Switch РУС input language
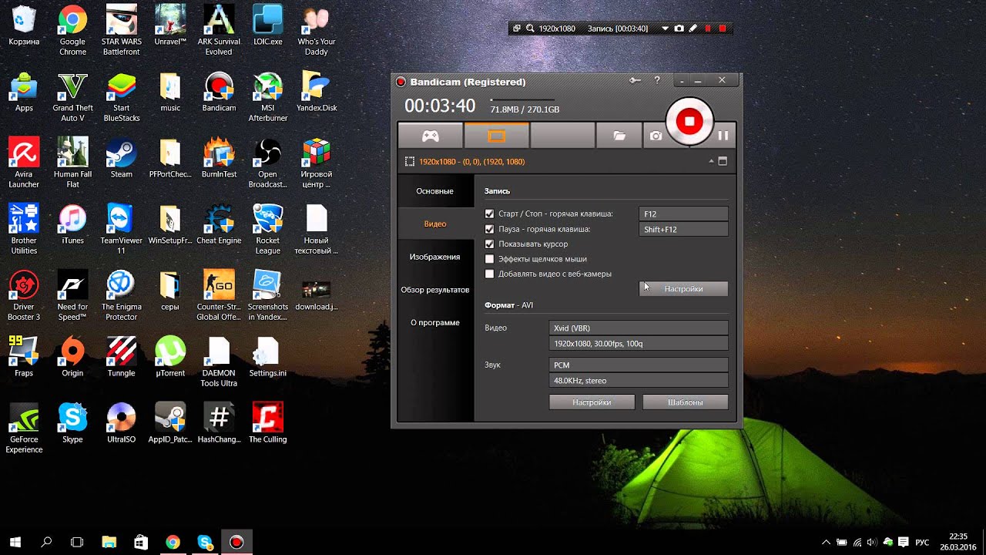Viewport: 986px width, 555px height. coord(922,543)
